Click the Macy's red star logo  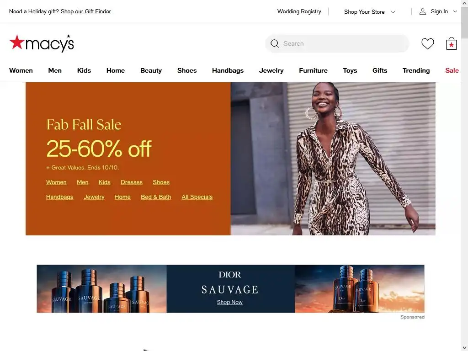[x=17, y=42]
